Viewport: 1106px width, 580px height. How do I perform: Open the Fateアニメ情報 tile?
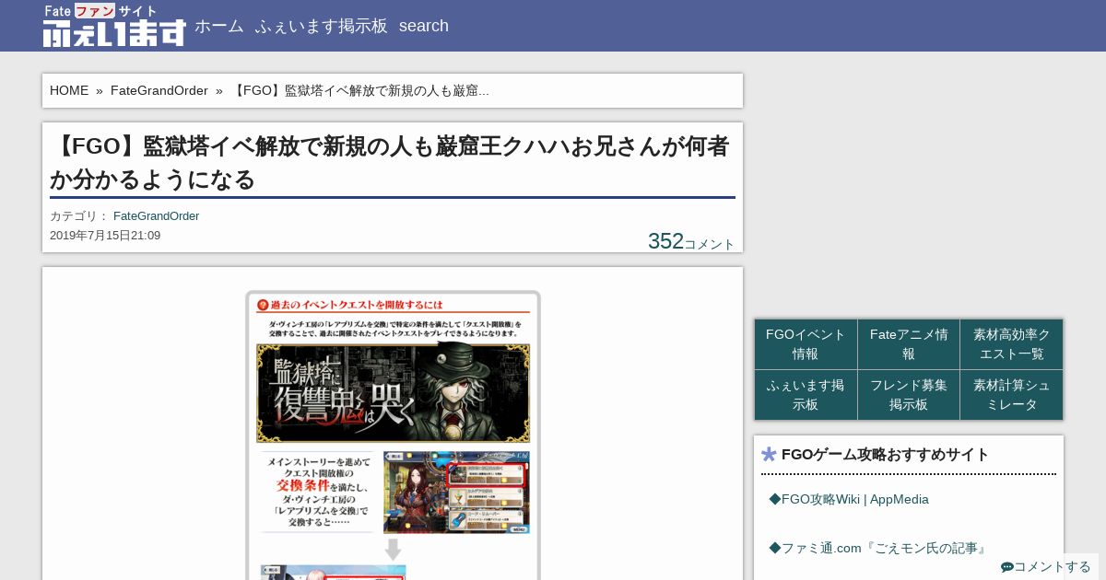click(909, 344)
